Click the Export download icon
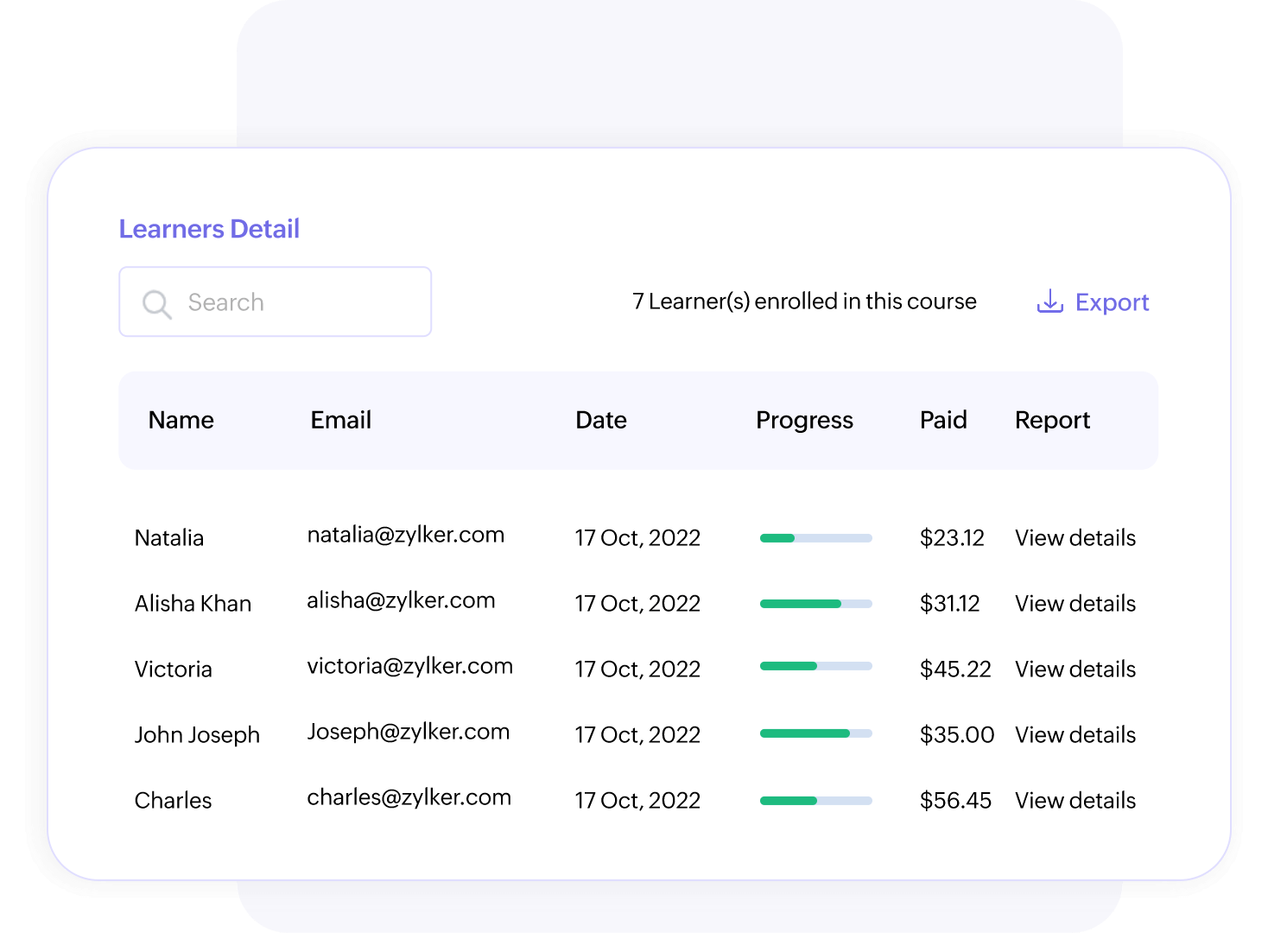1268x933 pixels. (1049, 301)
